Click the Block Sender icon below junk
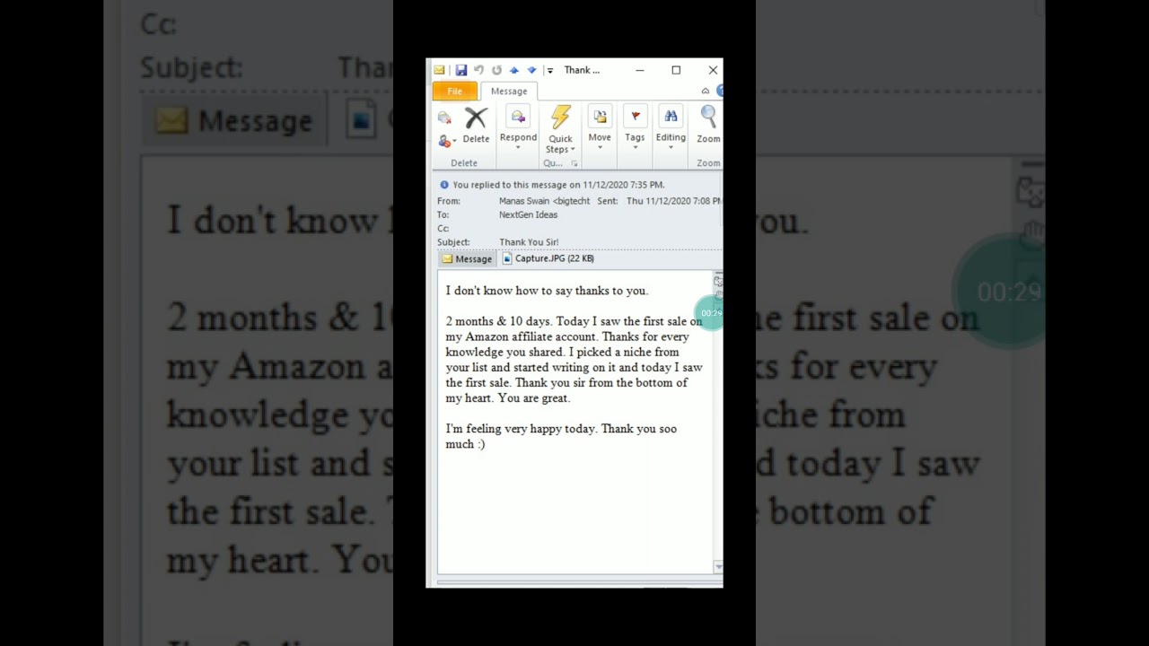The height and width of the screenshot is (646, 1149). pyautogui.click(x=444, y=142)
